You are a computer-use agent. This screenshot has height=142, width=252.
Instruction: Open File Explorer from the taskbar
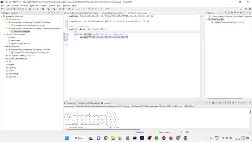pos(113,138)
